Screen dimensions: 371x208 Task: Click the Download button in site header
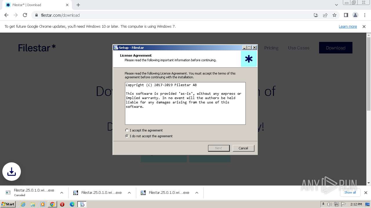(336, 48)
